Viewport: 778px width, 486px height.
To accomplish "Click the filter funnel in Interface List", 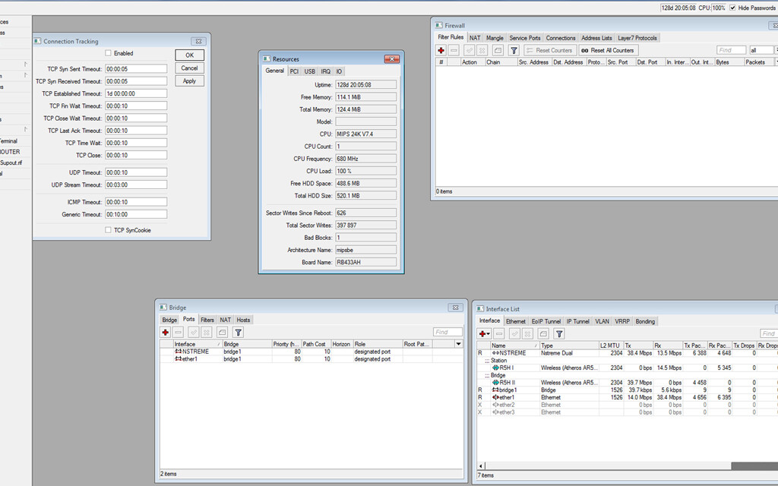I will [559, 333].
